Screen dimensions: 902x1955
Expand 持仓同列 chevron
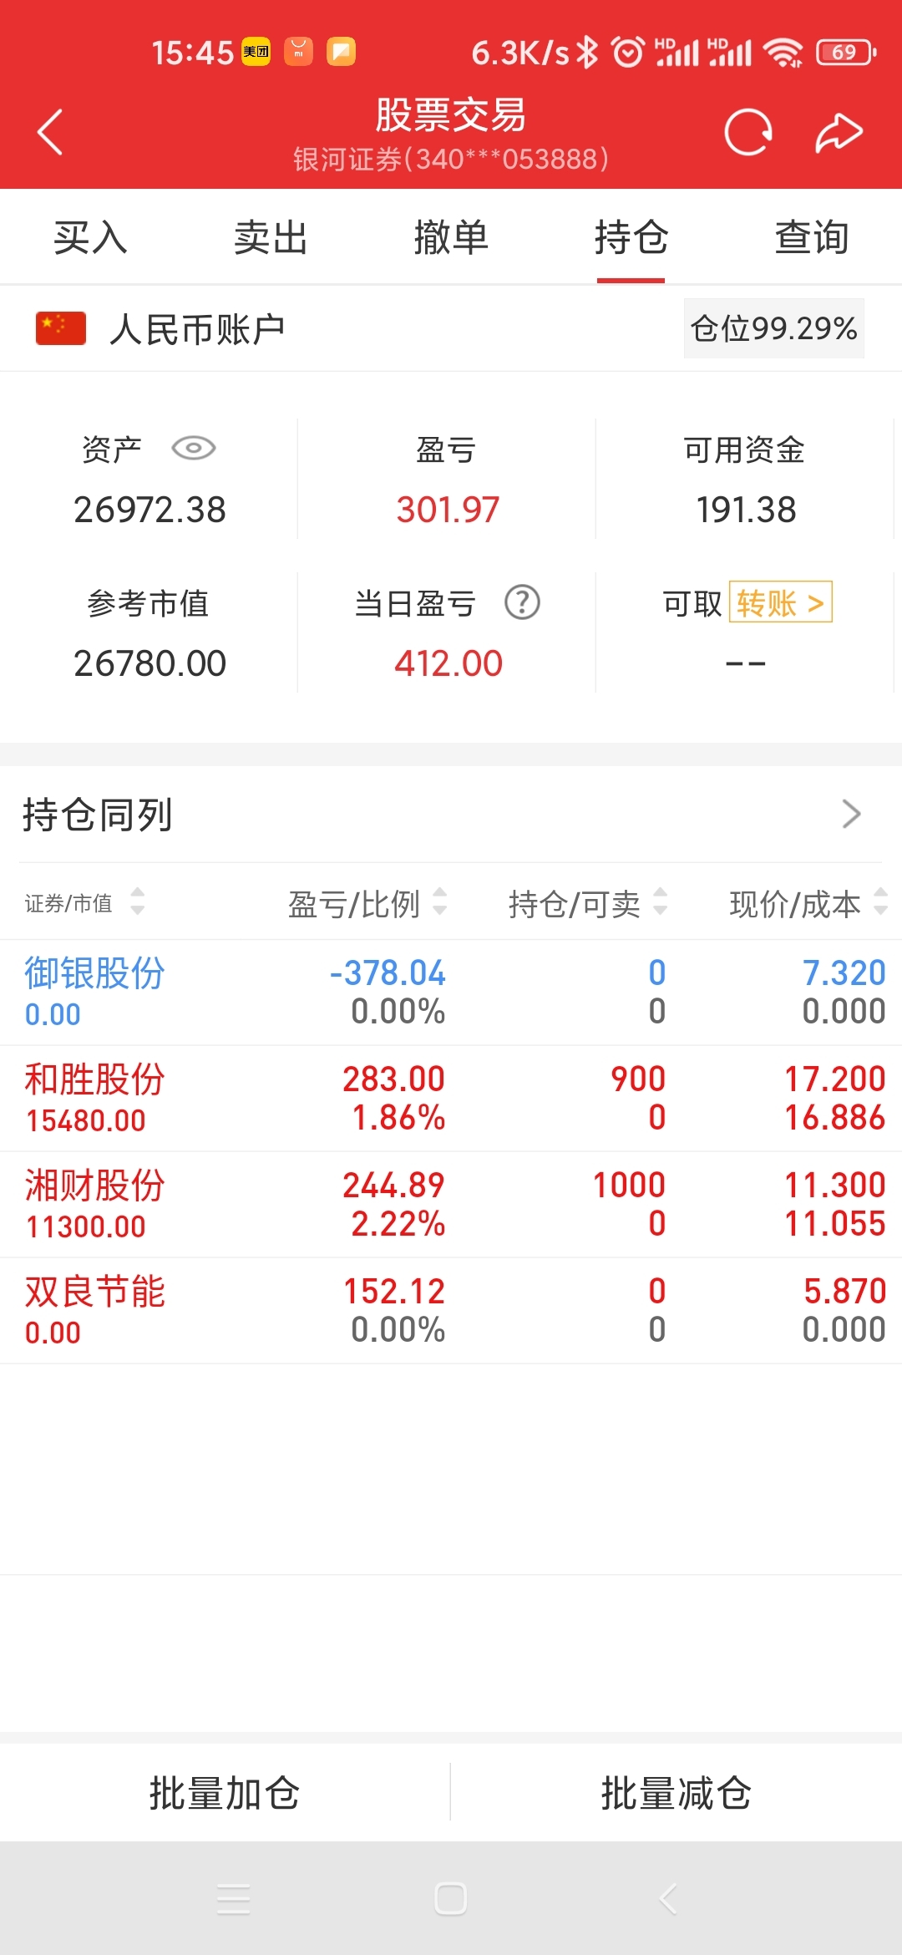coord(851,814)
